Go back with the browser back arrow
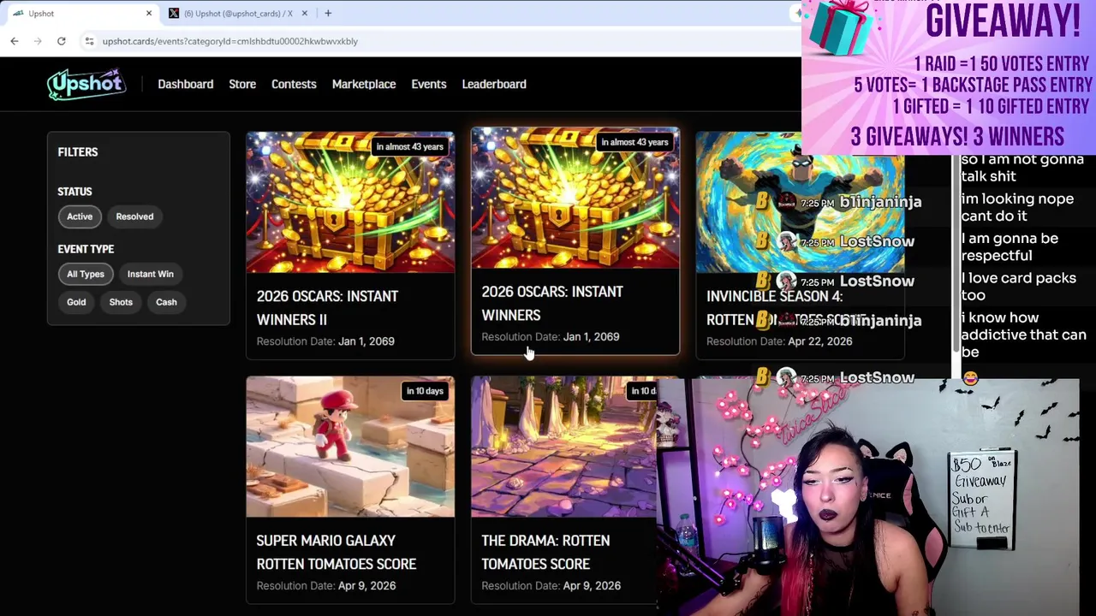Screen dimensions: 1096x616 (15, 41)
